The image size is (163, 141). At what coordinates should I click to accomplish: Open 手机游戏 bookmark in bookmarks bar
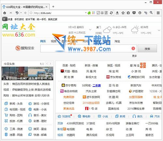19,19
